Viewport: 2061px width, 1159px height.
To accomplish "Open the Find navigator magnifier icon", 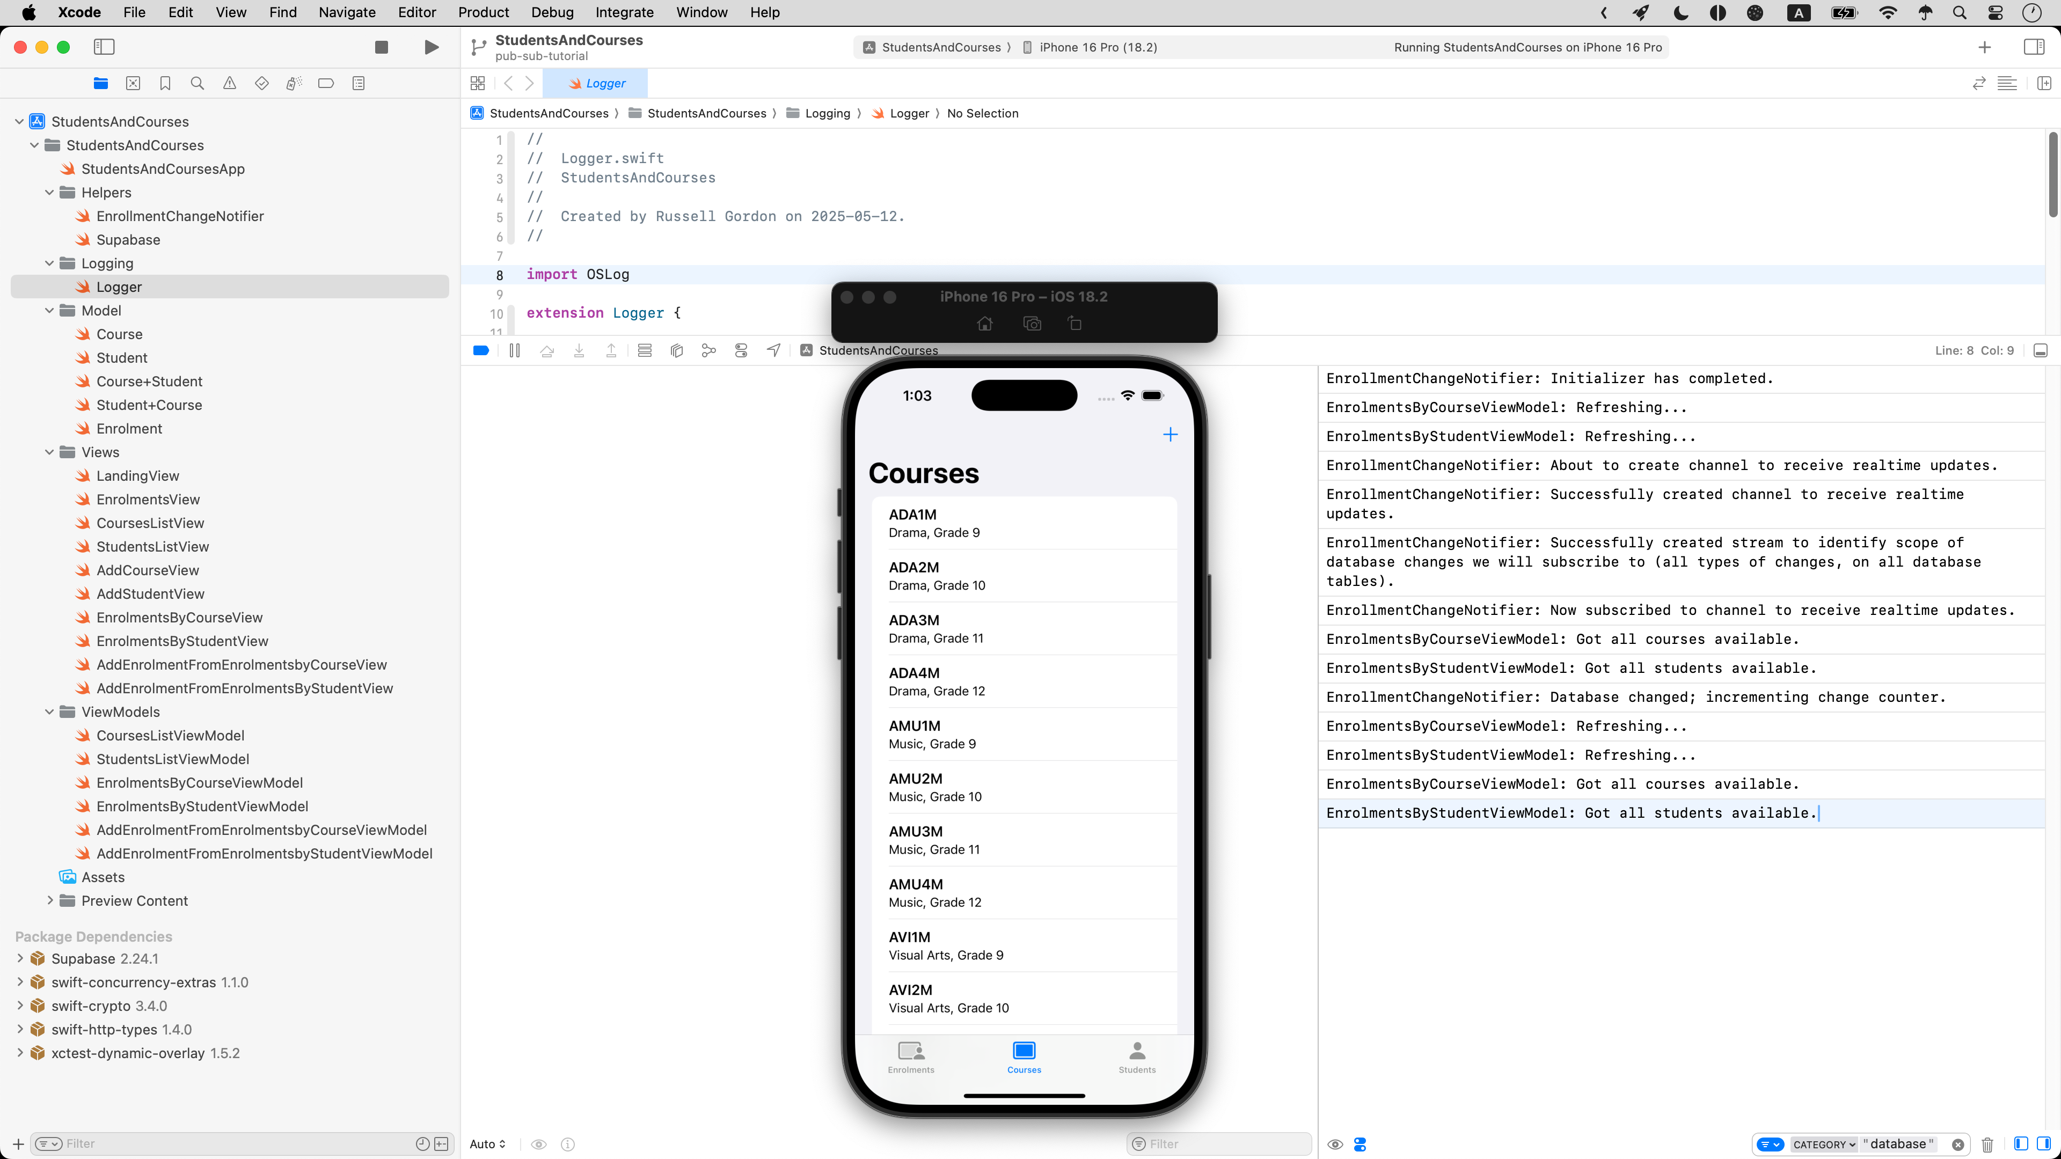I will pos(197,83).
